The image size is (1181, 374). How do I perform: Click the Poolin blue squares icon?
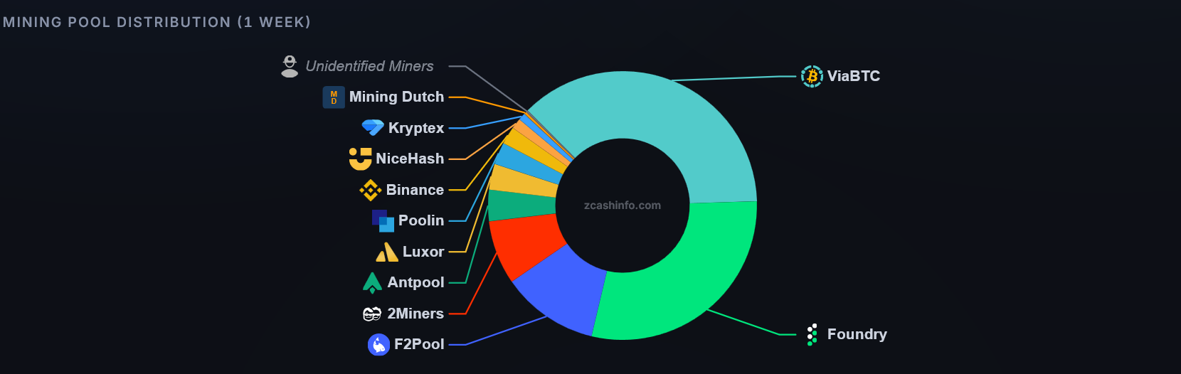point(383,221)
